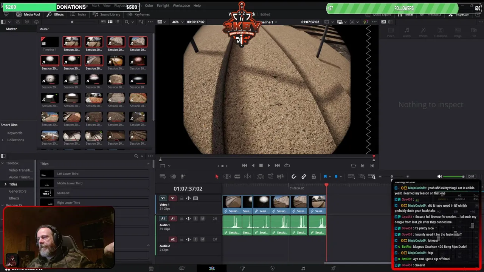Activate the Trim Edit Mode tool
This screenshot has width=484, height=272.
[x=227, y=176]
